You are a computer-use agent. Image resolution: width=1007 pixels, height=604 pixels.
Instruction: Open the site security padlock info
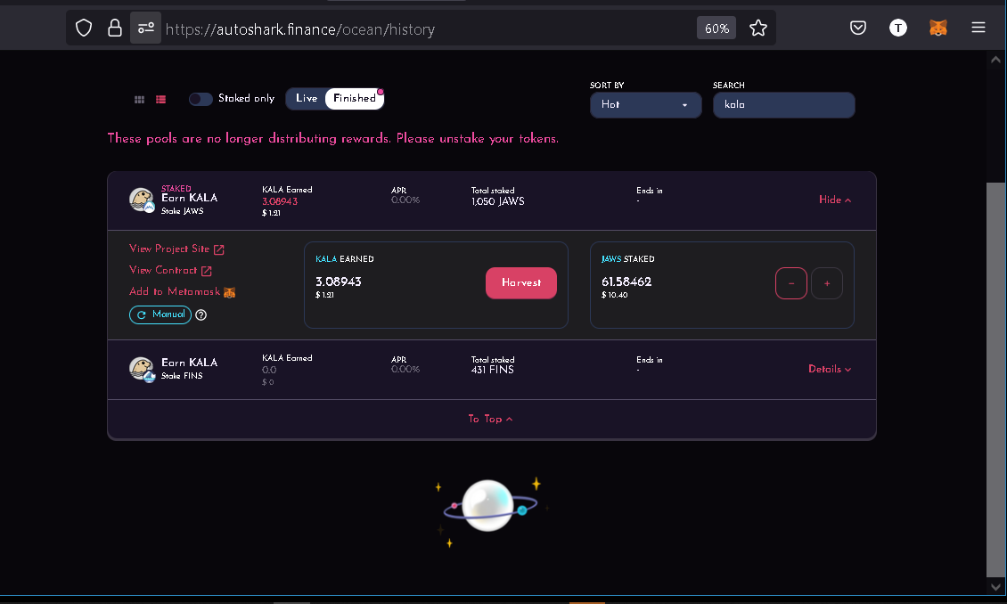(115, 29)
